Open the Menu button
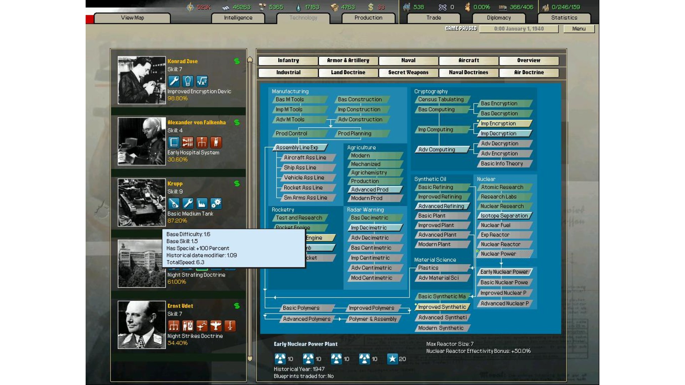The width and height of the screenshot is (685, 385). 579,29
